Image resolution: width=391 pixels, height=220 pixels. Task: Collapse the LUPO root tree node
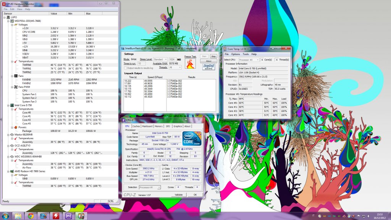click(x=4, y=18)
